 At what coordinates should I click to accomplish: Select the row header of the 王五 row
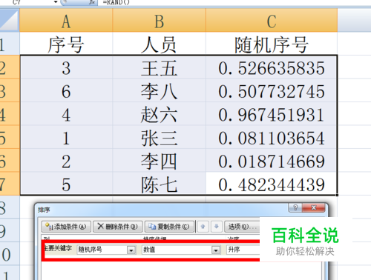(10, 67)
